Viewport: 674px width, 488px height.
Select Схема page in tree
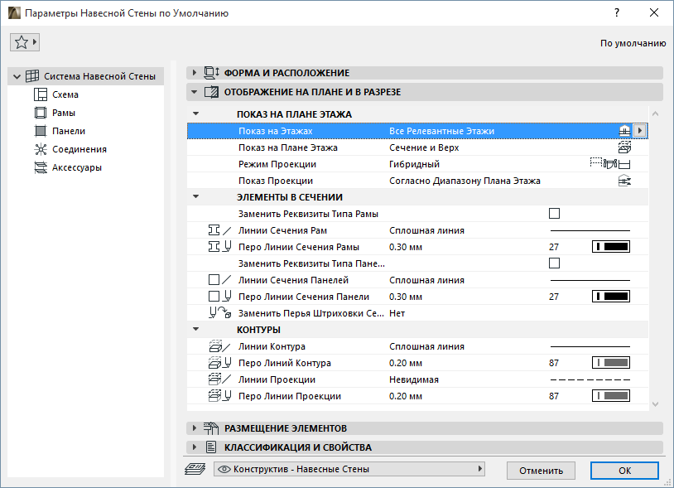point(65,94)
